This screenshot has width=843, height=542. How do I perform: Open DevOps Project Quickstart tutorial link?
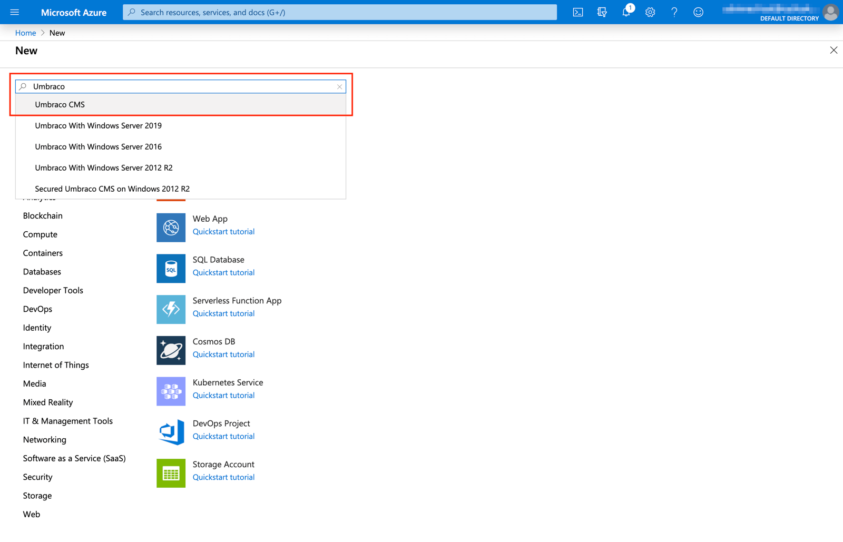point(223,436)
